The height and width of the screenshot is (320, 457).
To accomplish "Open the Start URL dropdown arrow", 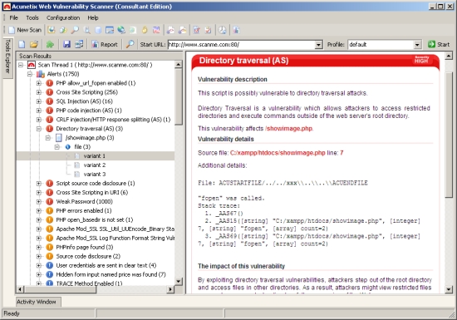I will 318,45.
